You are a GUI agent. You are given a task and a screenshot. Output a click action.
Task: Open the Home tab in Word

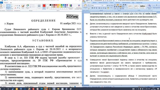click(x=89, y=3)
